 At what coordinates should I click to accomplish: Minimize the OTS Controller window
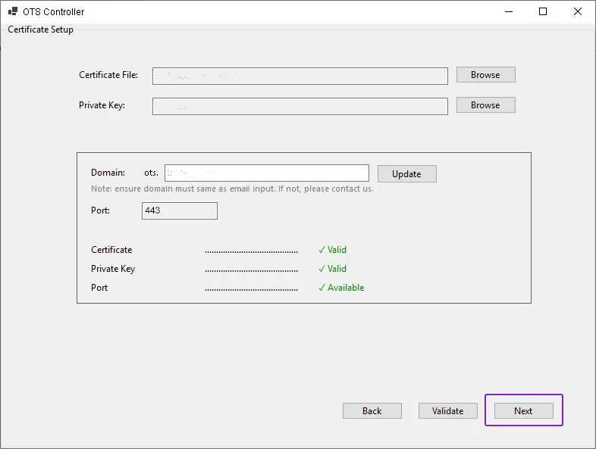(x=507, y=12)
